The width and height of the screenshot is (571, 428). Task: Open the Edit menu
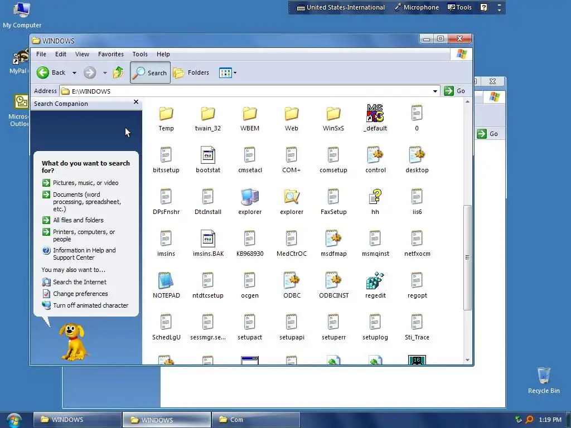(x=60, y=54)
